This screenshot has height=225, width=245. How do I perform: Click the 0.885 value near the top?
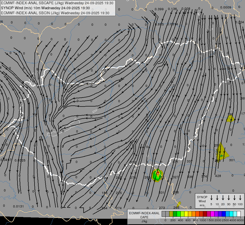click(159, 24)
